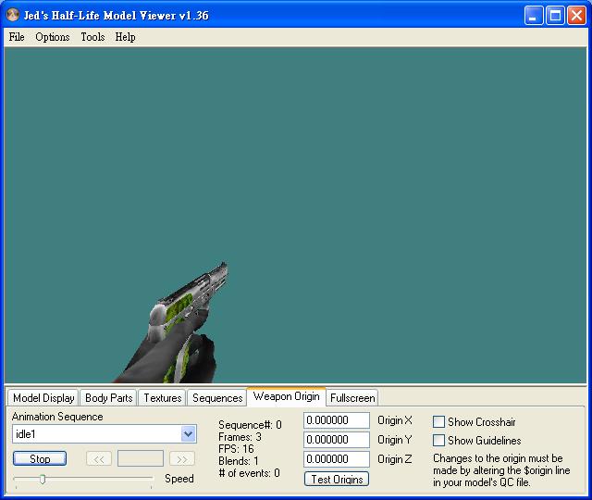Open the Options menu
Viewport: 592px width, 500px height.
53,37
